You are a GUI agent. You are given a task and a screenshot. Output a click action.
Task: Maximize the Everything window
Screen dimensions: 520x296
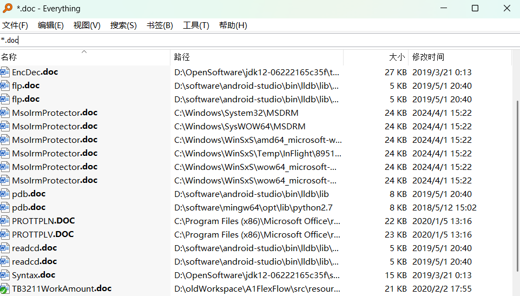tap(475, 8)
